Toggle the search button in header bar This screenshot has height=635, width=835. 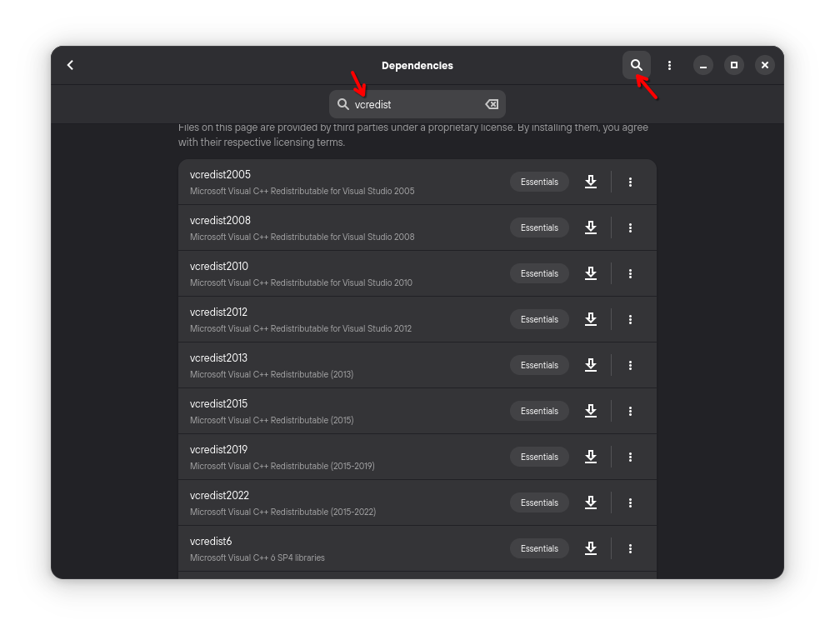click(636, 65)
